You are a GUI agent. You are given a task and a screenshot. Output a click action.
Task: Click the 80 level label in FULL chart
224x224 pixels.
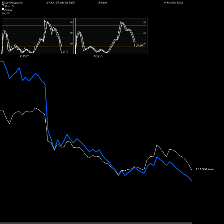pyautogui.click(x=145, y=22)
